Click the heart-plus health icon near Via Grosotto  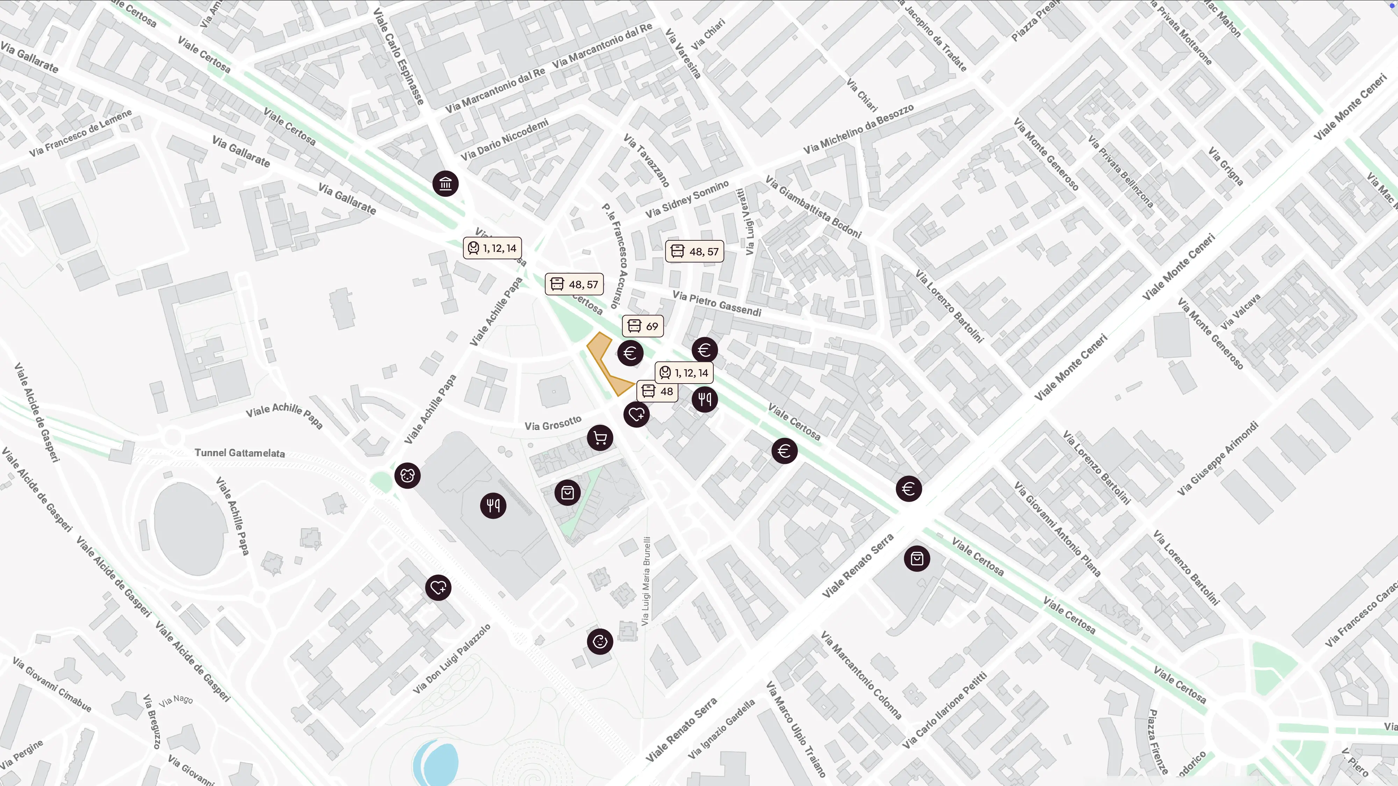636,415
